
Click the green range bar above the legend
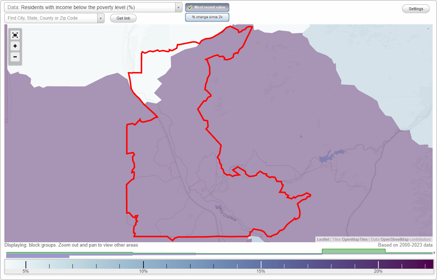pos(353,251)
